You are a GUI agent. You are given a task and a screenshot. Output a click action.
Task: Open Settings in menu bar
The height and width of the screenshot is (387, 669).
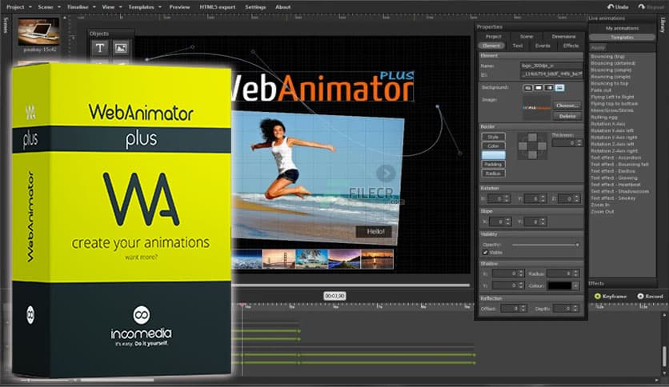pyautogui.click(x=255, y=7)
